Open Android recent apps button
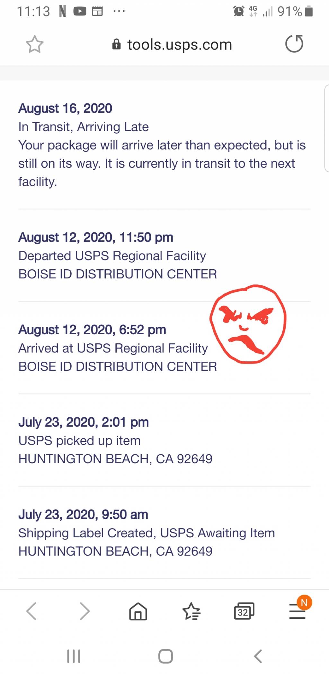The image size is (329, 677). pos(74,656)
